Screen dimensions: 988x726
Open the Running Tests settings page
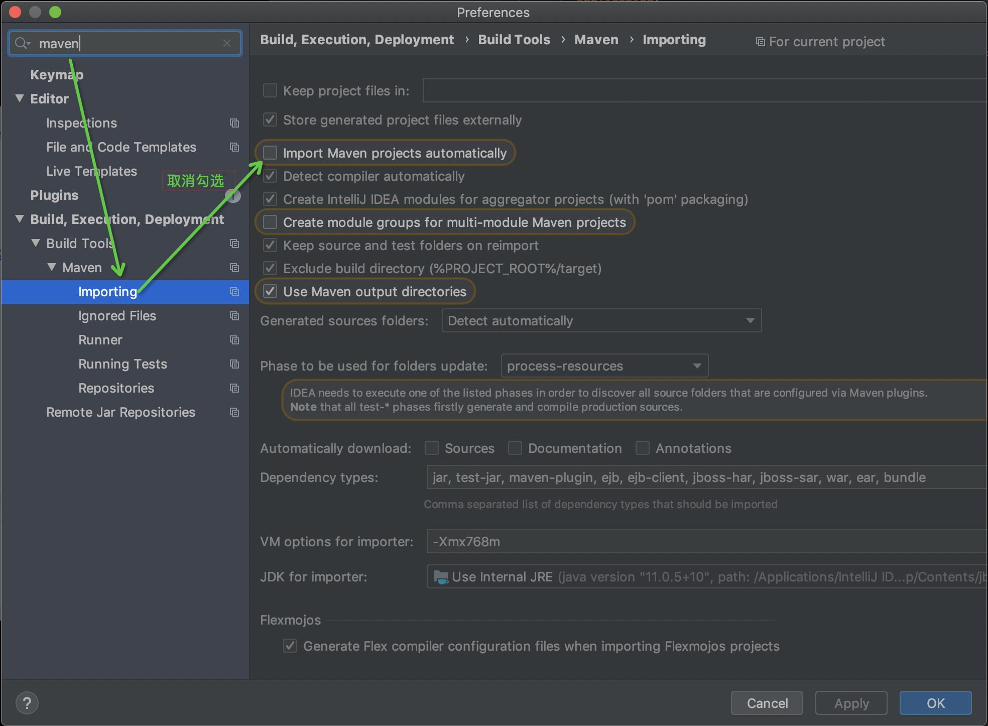pos(122,364)
